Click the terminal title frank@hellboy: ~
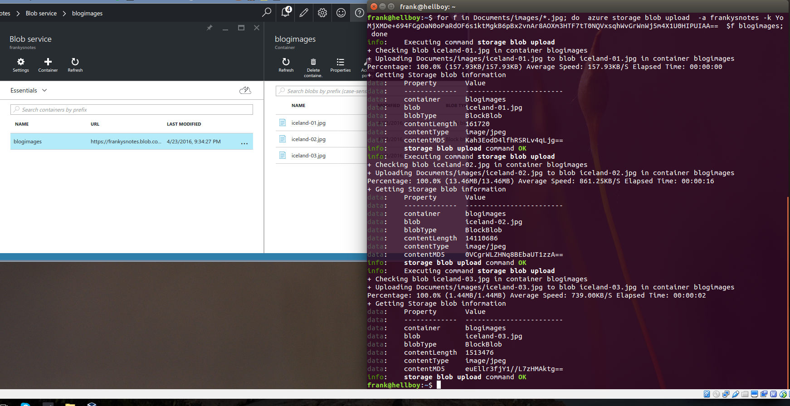The image size is (790, 406). click(428, 7)
